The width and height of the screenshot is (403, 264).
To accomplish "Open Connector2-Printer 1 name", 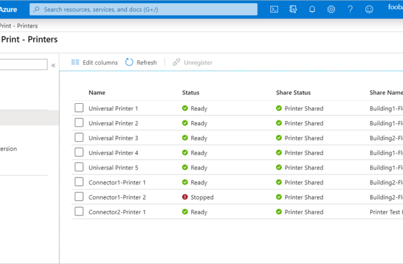I will [x=117, y=212].
